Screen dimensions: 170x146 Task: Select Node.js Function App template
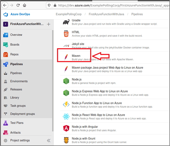pyautogui.click(x=115, y=105)
